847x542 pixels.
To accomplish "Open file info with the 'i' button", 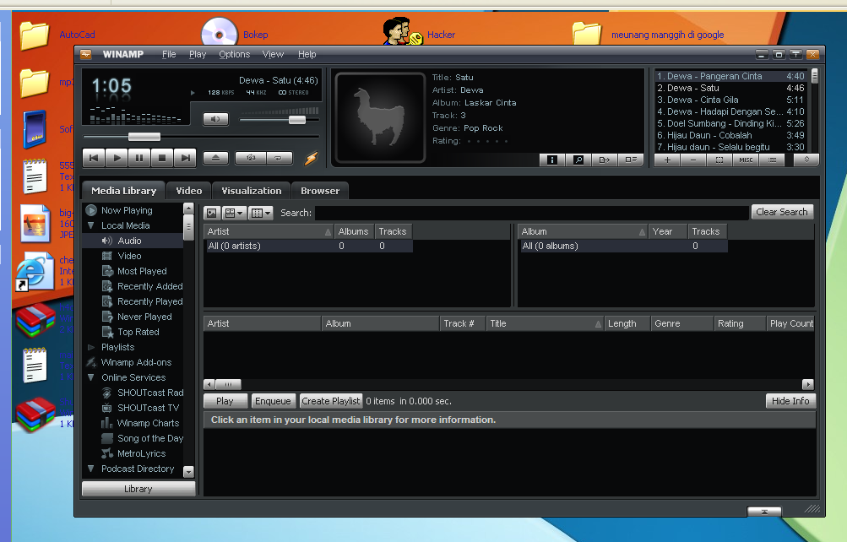I will pos(552,160).
